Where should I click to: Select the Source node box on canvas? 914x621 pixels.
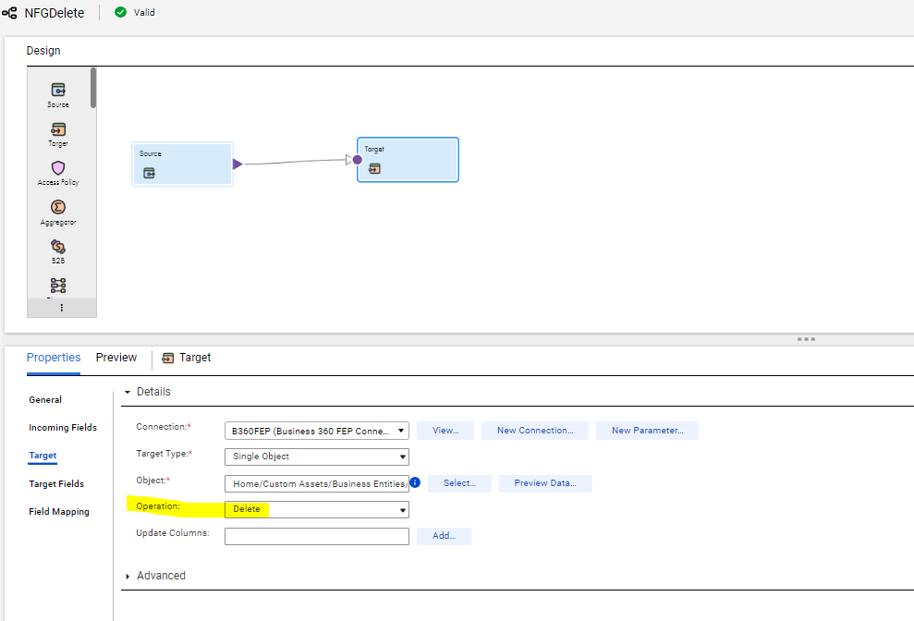[x=182, y=164]
